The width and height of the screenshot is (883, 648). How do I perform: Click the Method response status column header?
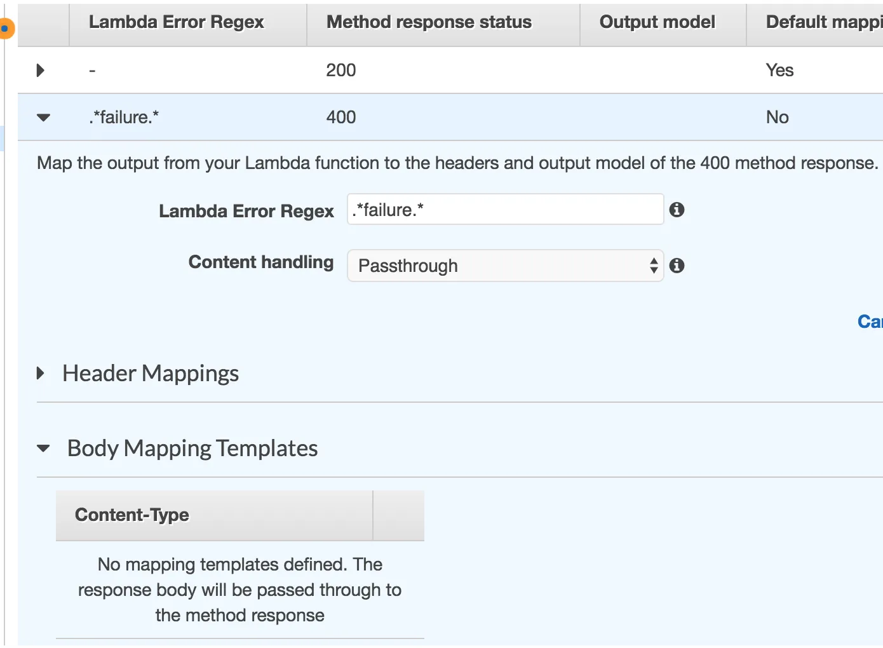pos(429,22)
